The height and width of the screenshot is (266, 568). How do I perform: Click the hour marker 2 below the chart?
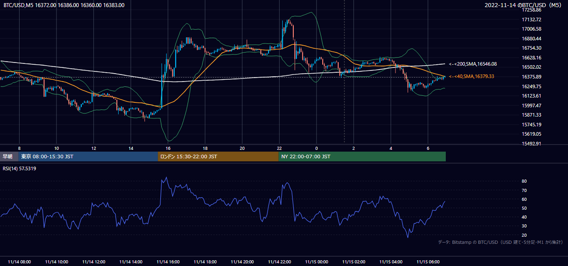coord(354,148)
